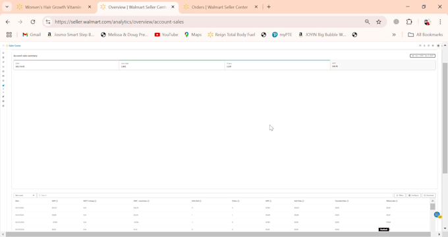The image size is (448, 237).
Task: Close the Orders Walmart Seller Center tab
Action: [256, 7]
